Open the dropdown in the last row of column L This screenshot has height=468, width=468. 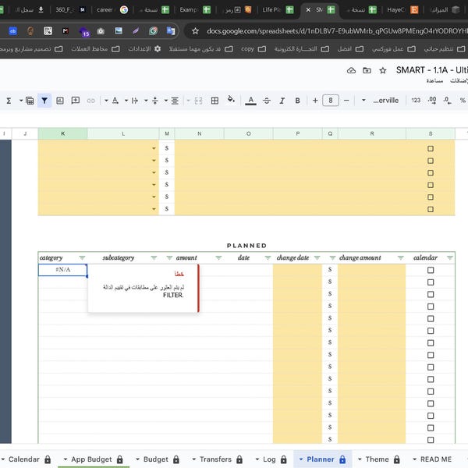[154, 209]
